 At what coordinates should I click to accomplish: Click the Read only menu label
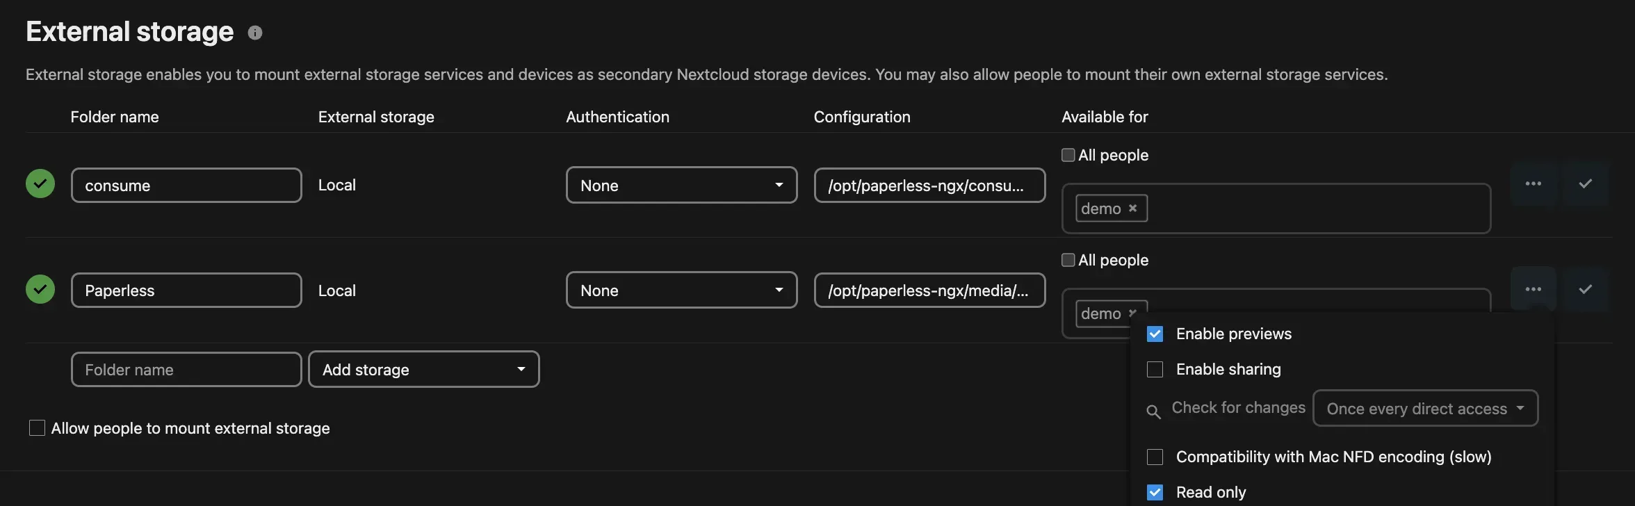[1211, 493]
